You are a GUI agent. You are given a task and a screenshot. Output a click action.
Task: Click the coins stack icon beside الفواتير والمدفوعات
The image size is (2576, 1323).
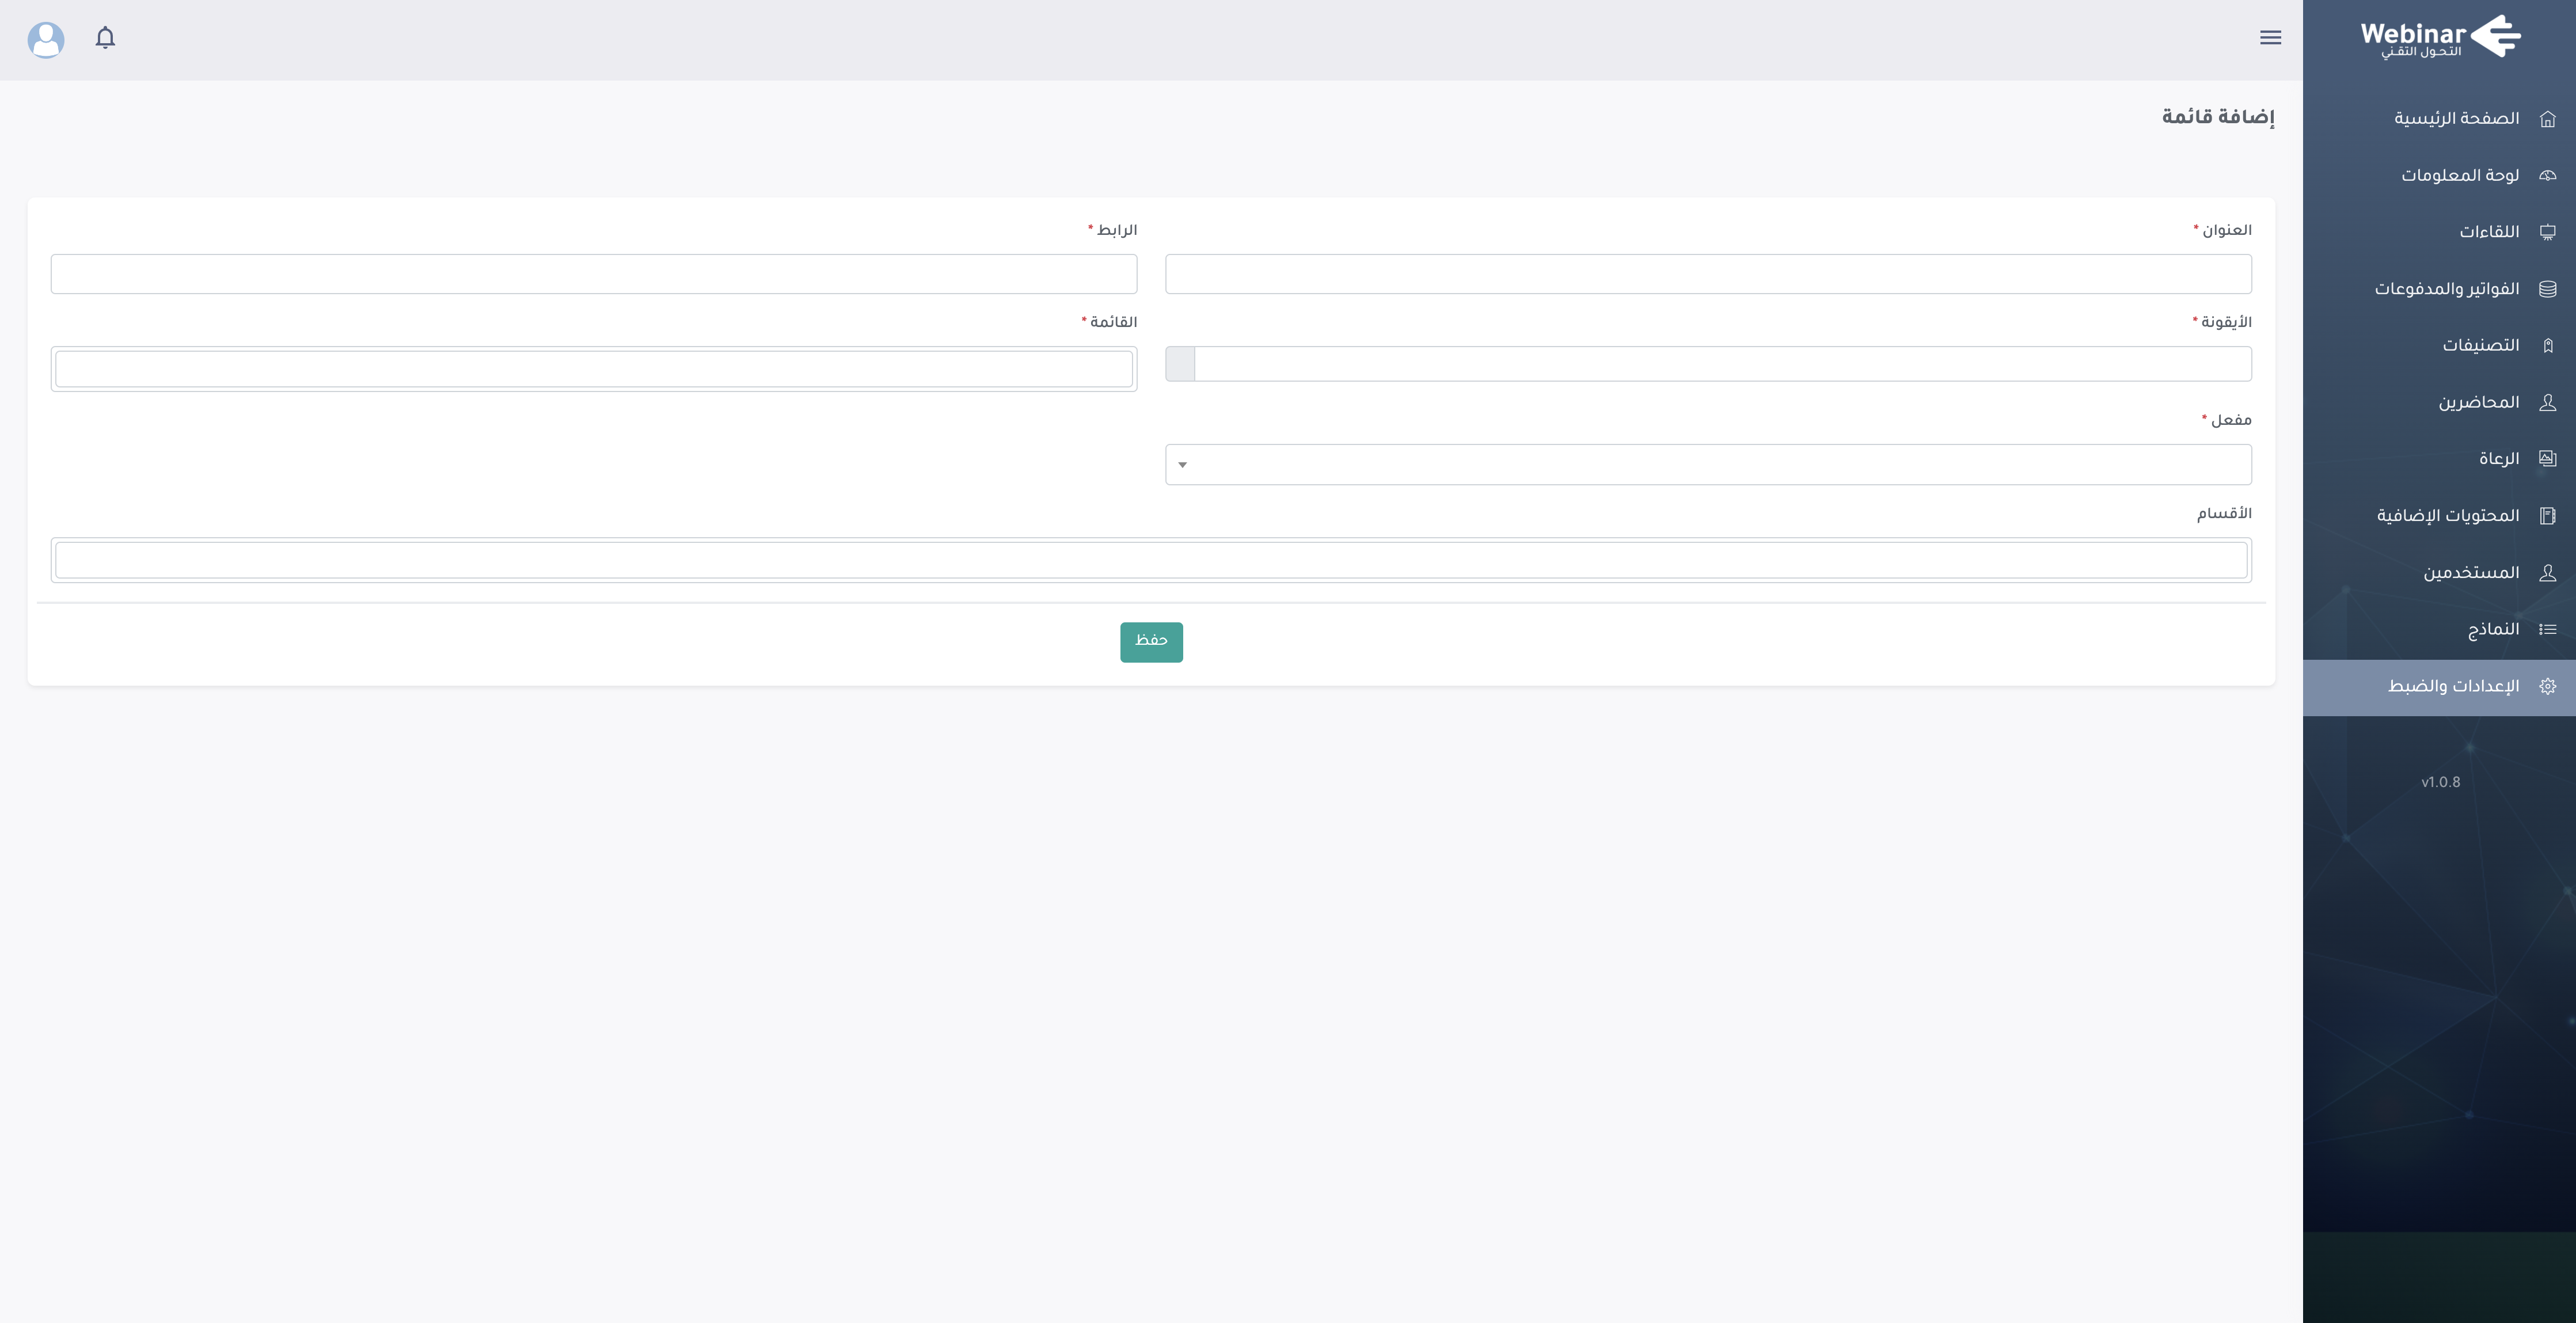click(2547, 289)
